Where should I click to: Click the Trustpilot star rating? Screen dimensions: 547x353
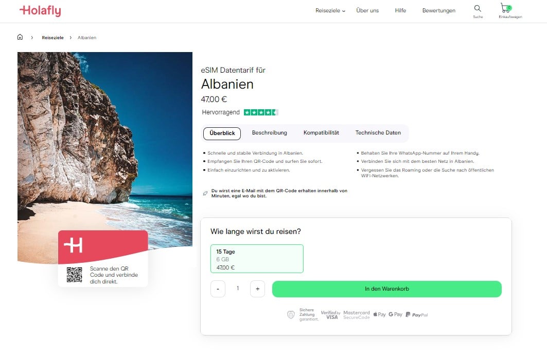click(x=261, y=112)
